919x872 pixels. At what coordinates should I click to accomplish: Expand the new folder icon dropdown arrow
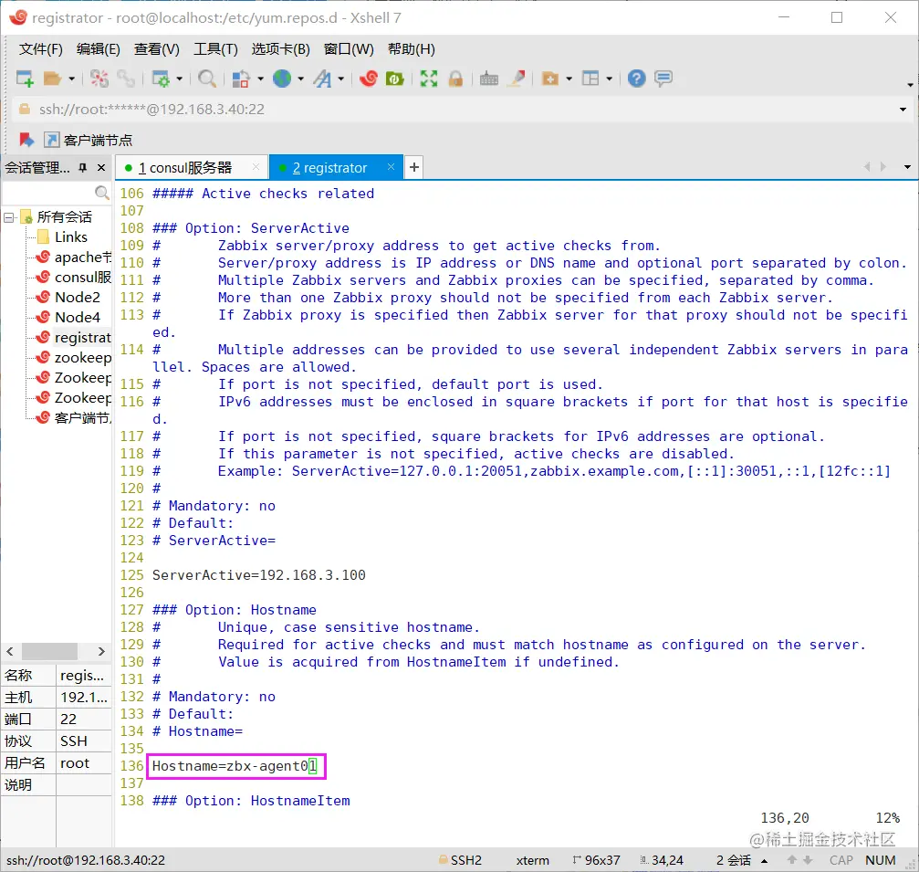click(569, 79)
